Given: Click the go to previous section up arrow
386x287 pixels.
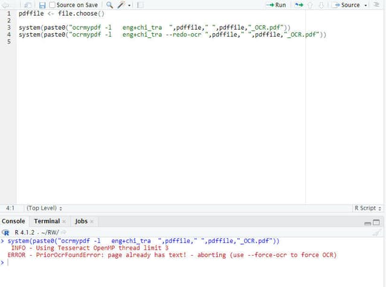Looking at the screenshot, I should 310,5.
